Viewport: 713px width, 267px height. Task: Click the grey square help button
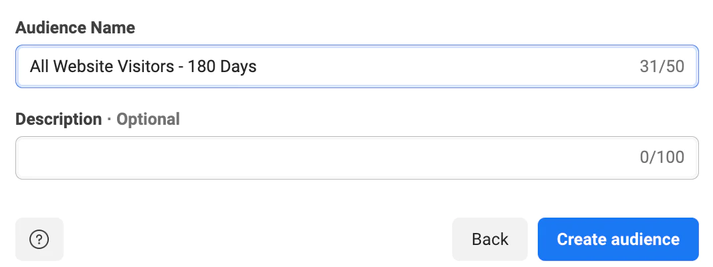pos(39,240)
